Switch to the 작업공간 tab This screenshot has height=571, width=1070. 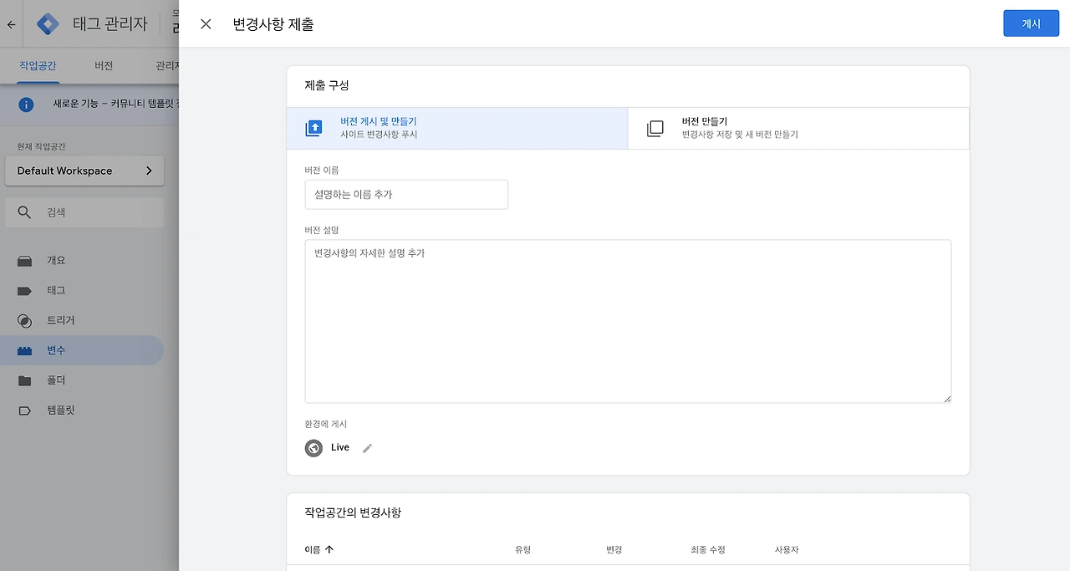38,65
